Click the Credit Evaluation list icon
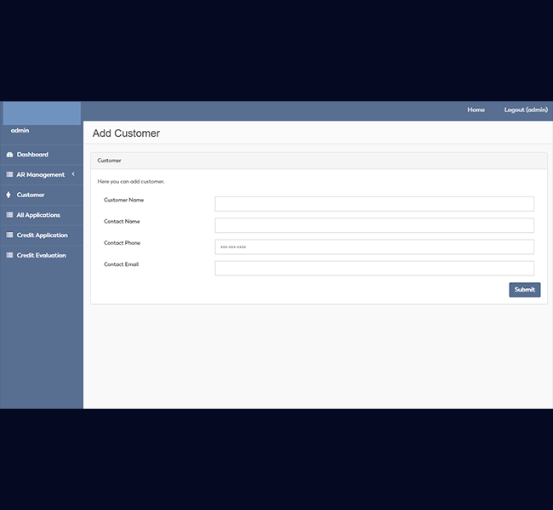 tap(9, 255)
